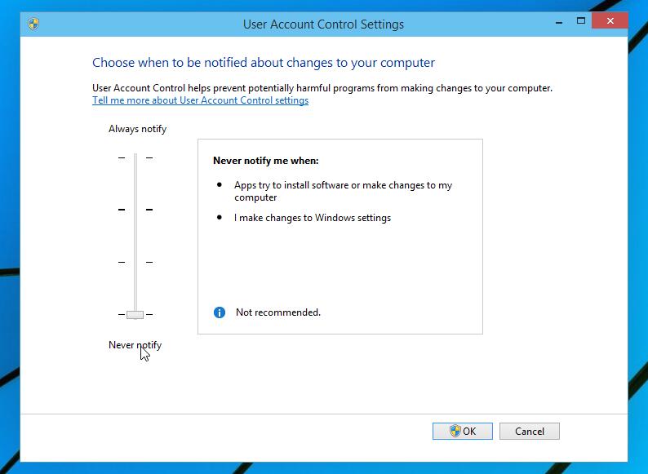This screenshot has width=648, height=474.
Task: Click the shield icon in the title bar
Action: tap(33, 24)
